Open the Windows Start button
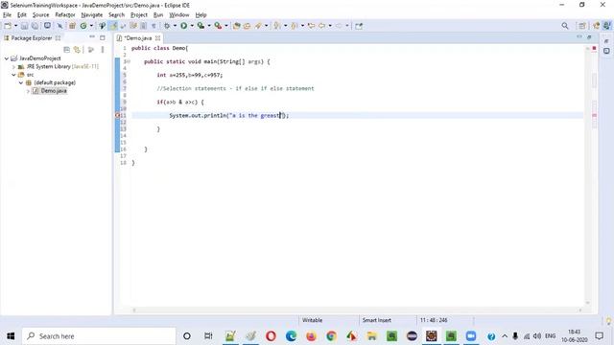This screenshot has height=345, width=614. [11, 336]
